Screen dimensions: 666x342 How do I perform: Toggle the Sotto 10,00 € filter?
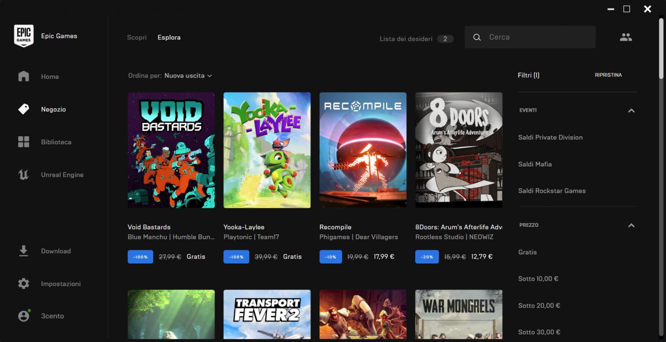pos(538,279)
